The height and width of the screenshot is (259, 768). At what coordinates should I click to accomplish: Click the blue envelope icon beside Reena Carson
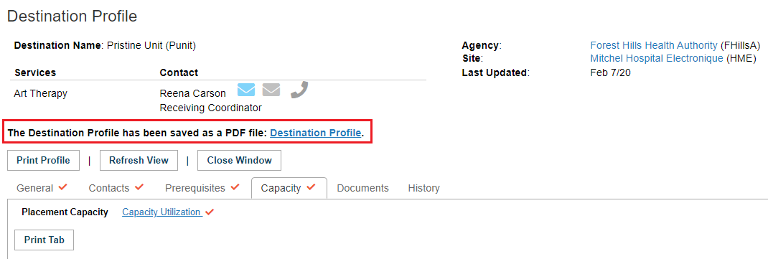[246, 90]
